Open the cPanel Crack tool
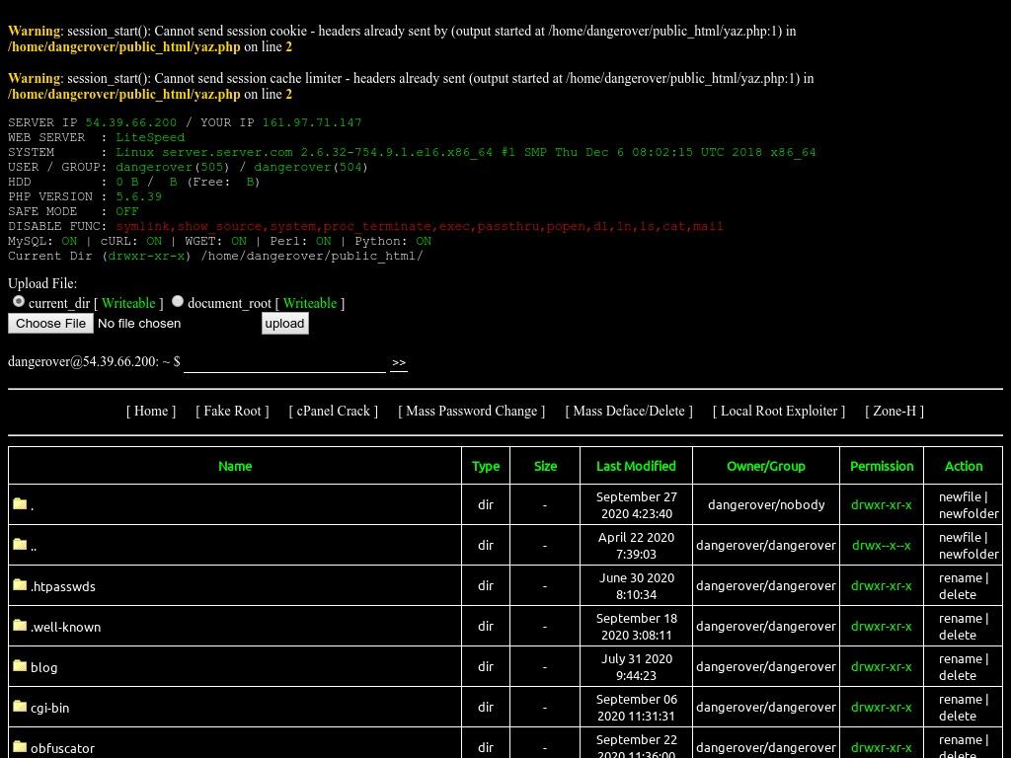Image resolution: width=1011 pixels, height=758 pixels. pos(334,412)
